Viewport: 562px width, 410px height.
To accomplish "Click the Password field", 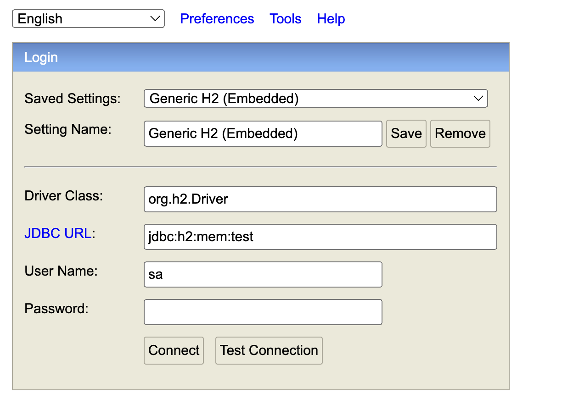I will coord(263,312).
